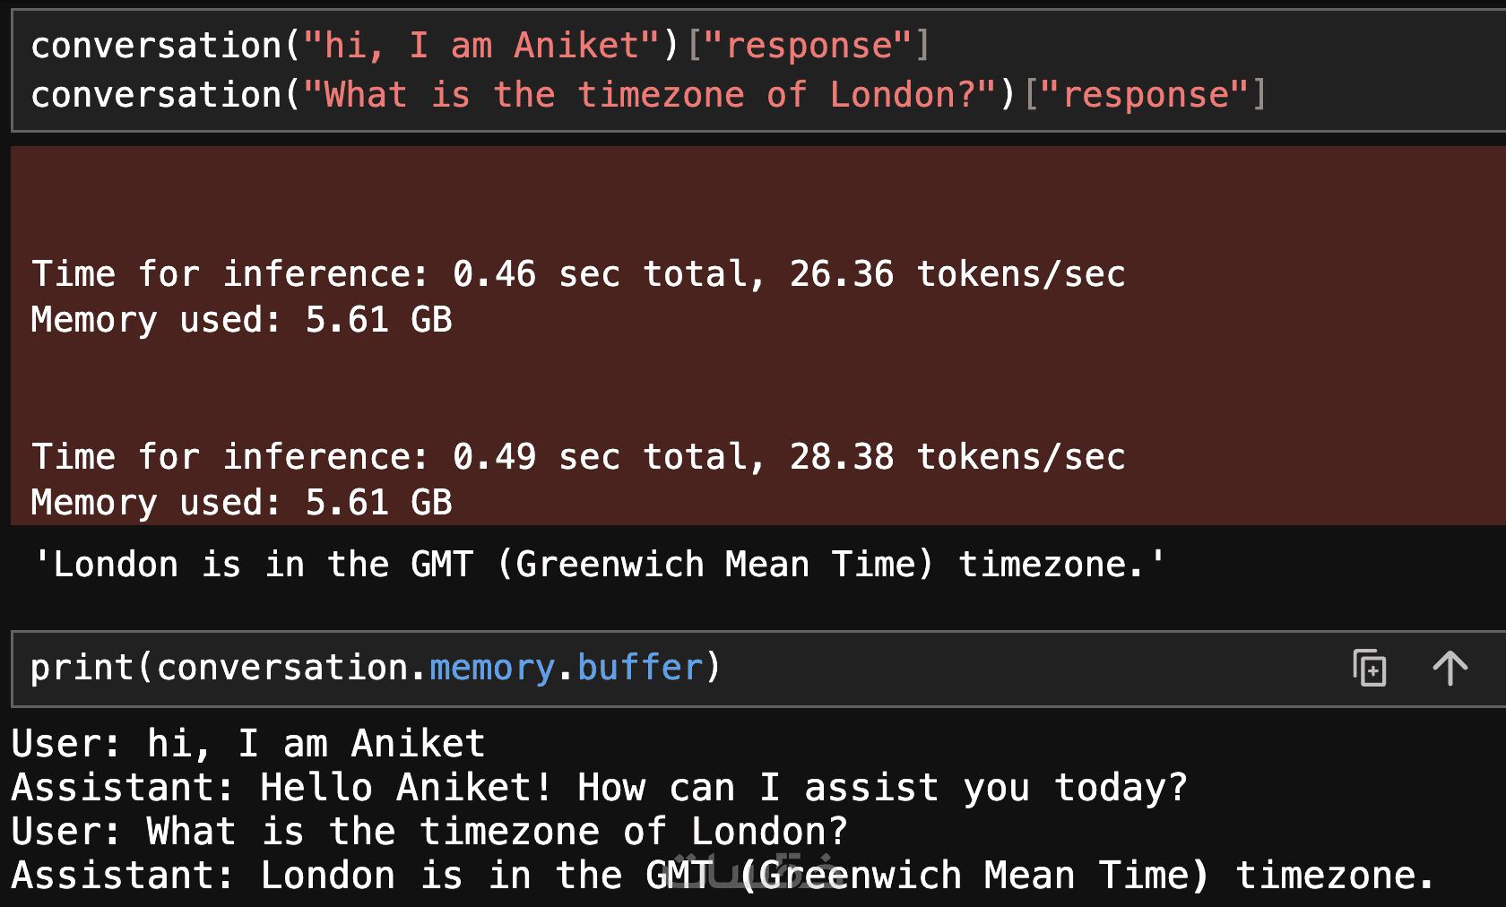The width and height of the screenshot is (1506, 907).
Task: Click "28.38 tokens/sec" in the output
Action: point(956,456)
